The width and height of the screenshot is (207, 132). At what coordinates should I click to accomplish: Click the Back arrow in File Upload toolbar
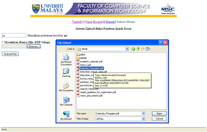pos(133,49)
